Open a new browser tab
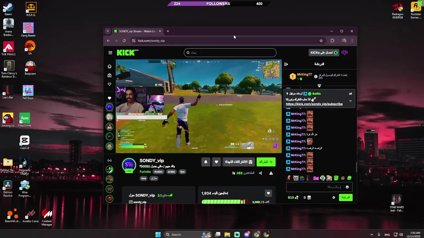 (x=168, y=31)
